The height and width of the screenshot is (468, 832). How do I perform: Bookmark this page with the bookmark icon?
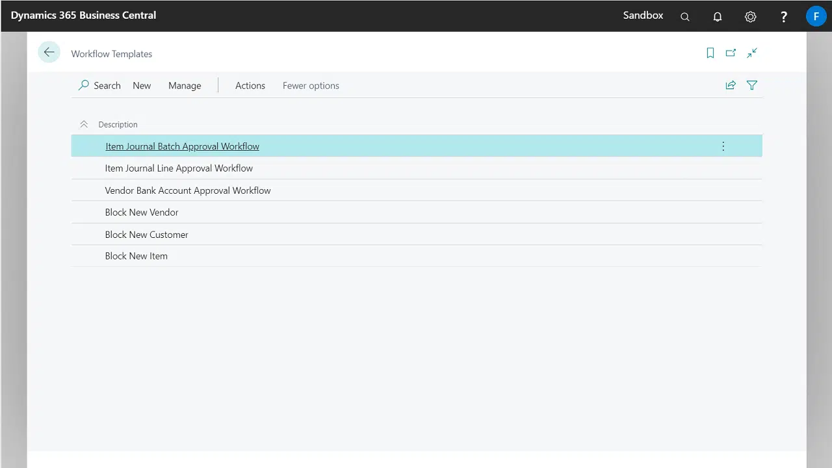pyautogui.click(x=710, y=53)
